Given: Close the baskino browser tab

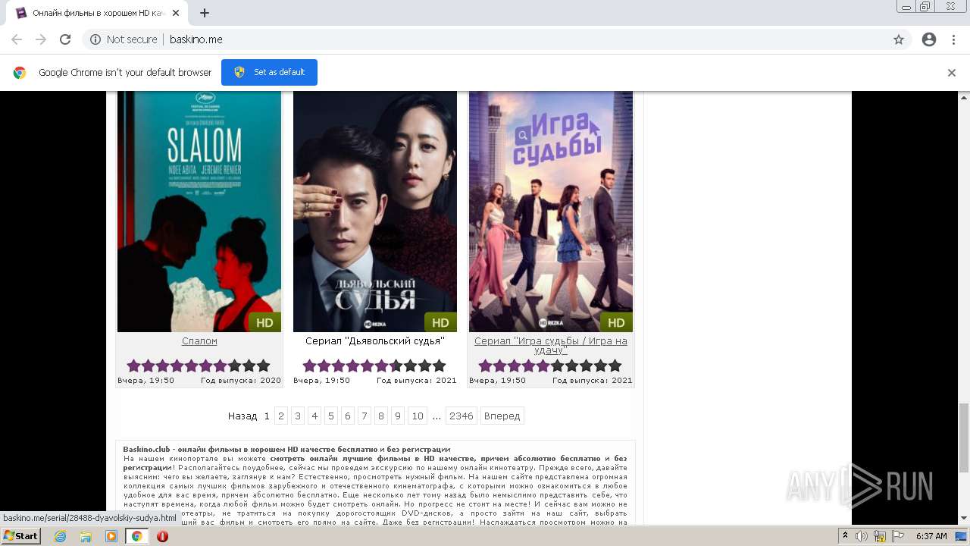Looking at the screenshot, I should click(x=176, y=13).
